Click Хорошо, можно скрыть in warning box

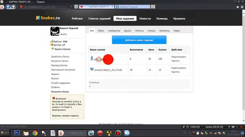[x=65, y=116]
